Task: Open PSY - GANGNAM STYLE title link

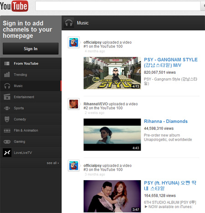Action: 171,62
